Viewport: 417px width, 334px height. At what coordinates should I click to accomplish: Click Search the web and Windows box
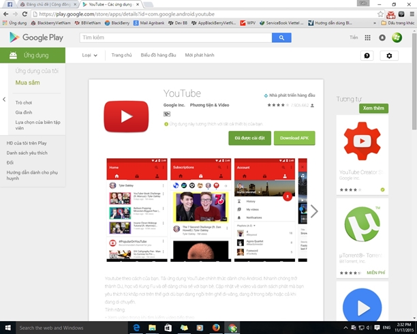(72, 328)
